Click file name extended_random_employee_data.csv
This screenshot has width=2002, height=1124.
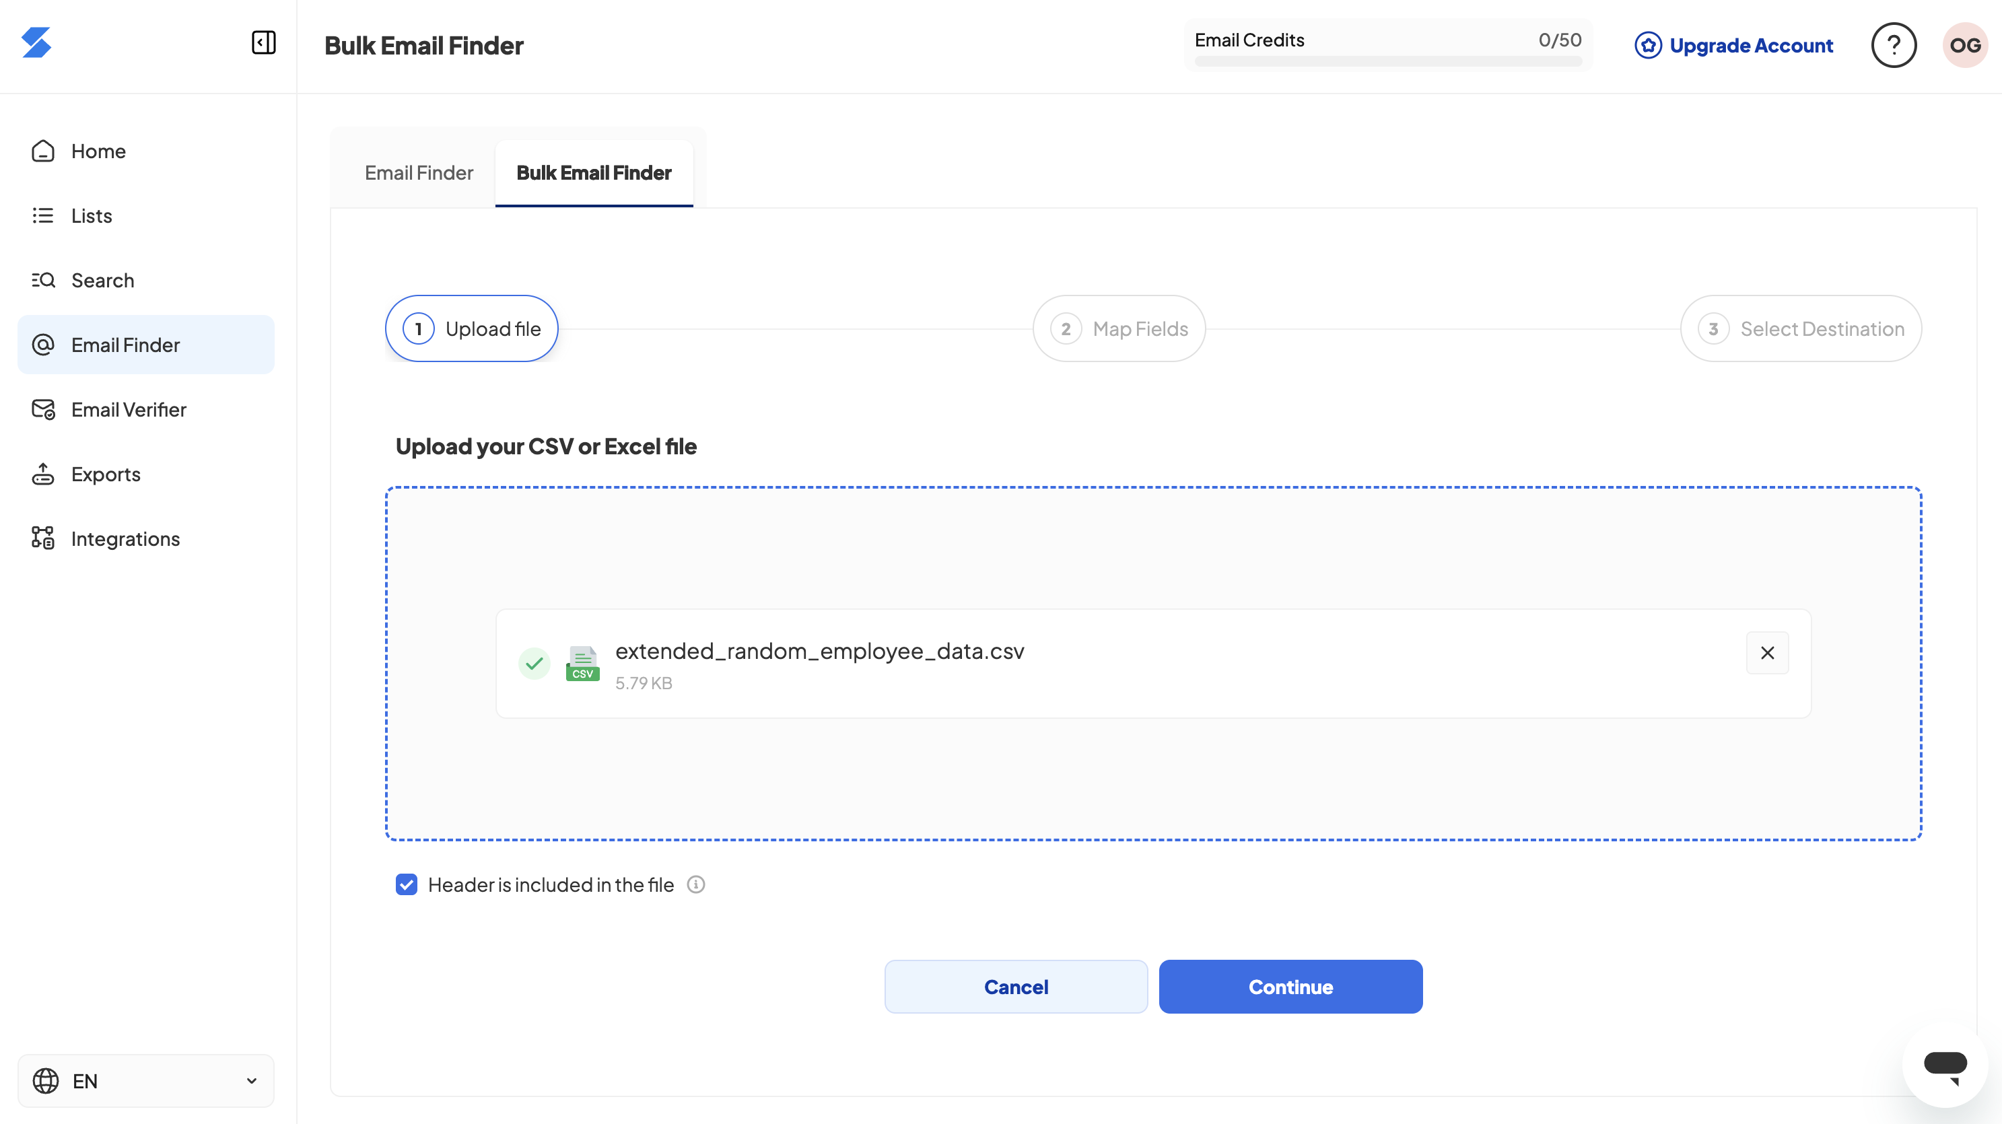click(820, 651)
